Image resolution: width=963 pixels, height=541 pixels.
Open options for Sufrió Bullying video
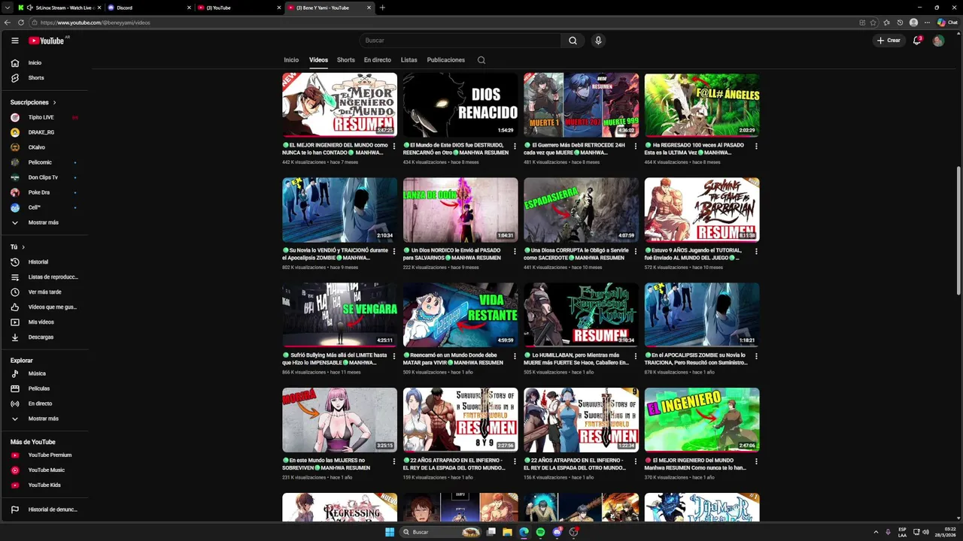click(x=393, y=356)
